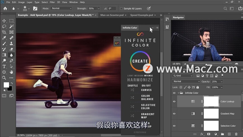243x137 pixels.
Task: Select the History Brush tool
Action: pos(4,49)
